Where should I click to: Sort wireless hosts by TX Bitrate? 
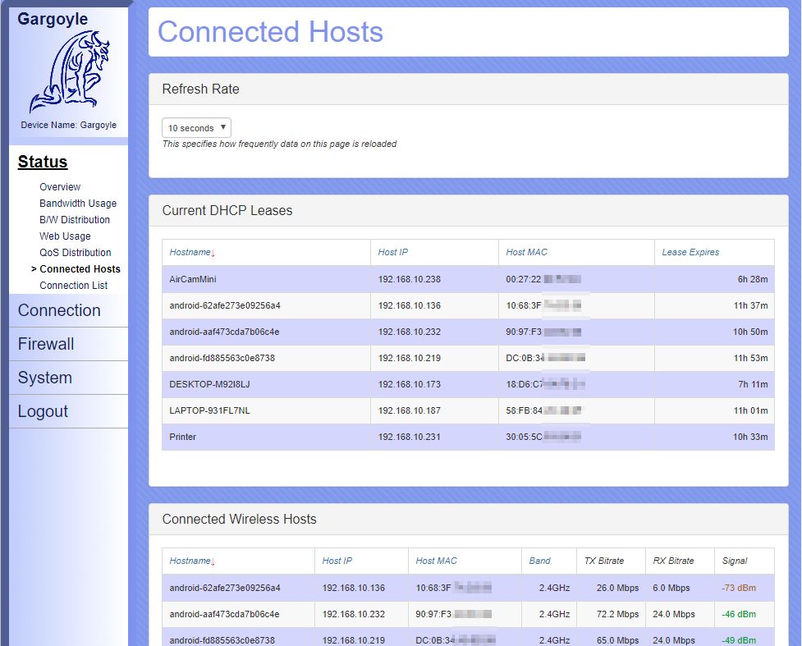point(603,561)
